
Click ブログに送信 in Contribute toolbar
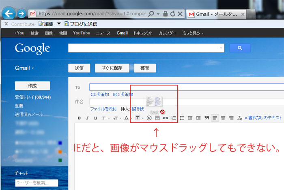point(81,24)
